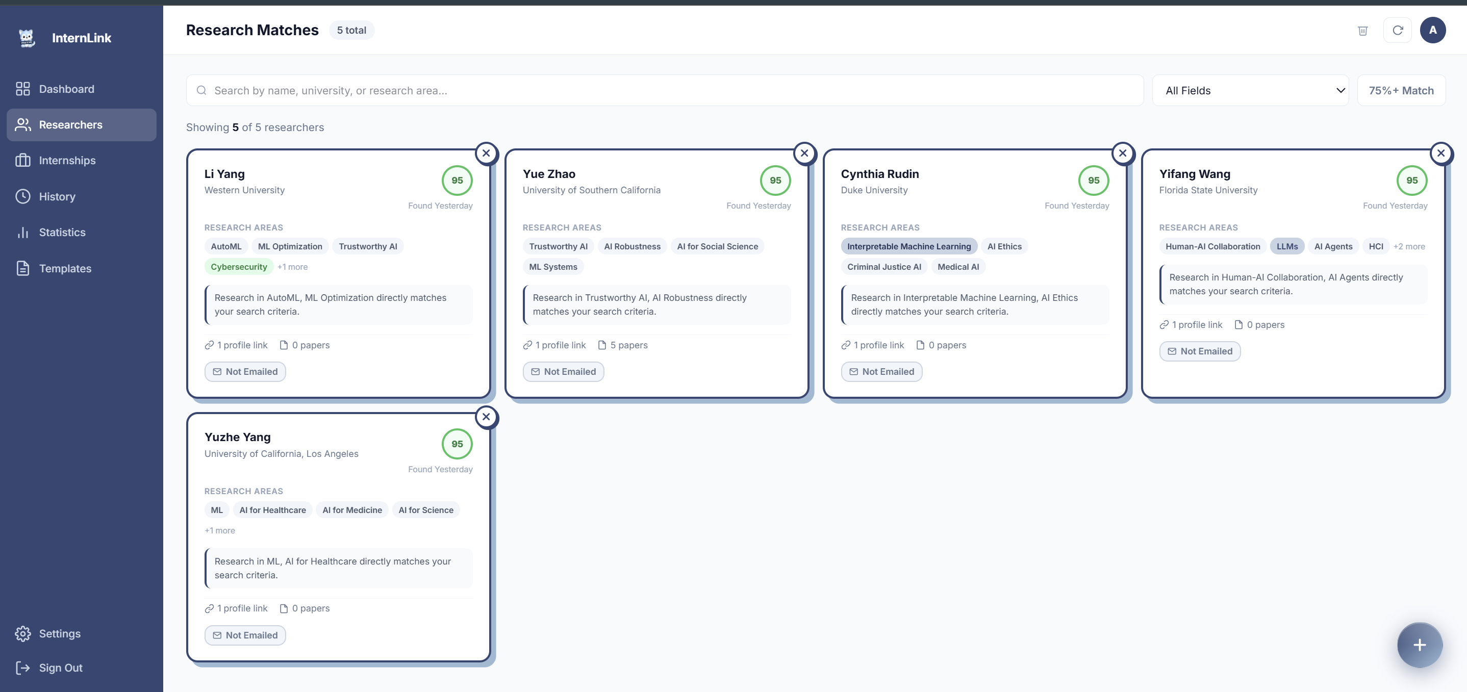View the History page

[82, 196]
